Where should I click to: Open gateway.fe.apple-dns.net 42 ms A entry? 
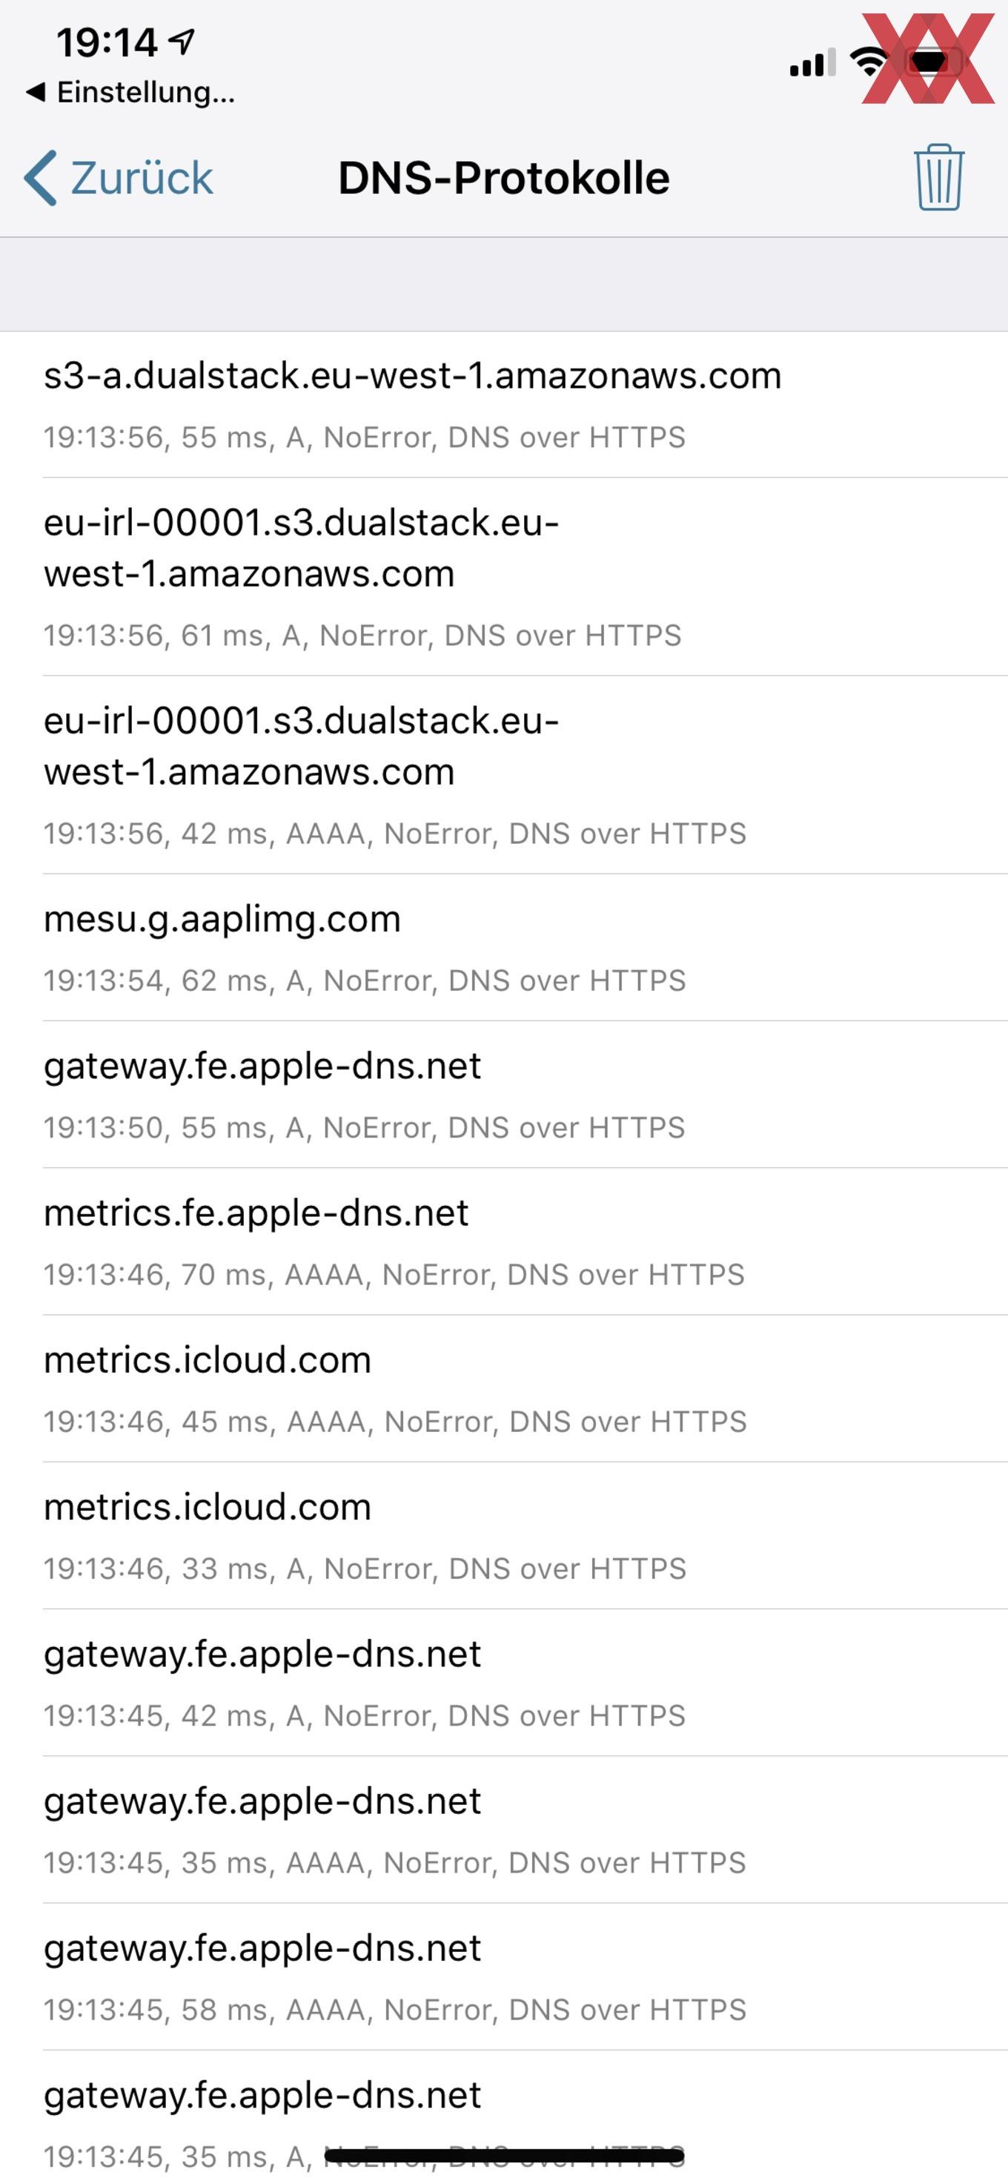pos(504,1682)
